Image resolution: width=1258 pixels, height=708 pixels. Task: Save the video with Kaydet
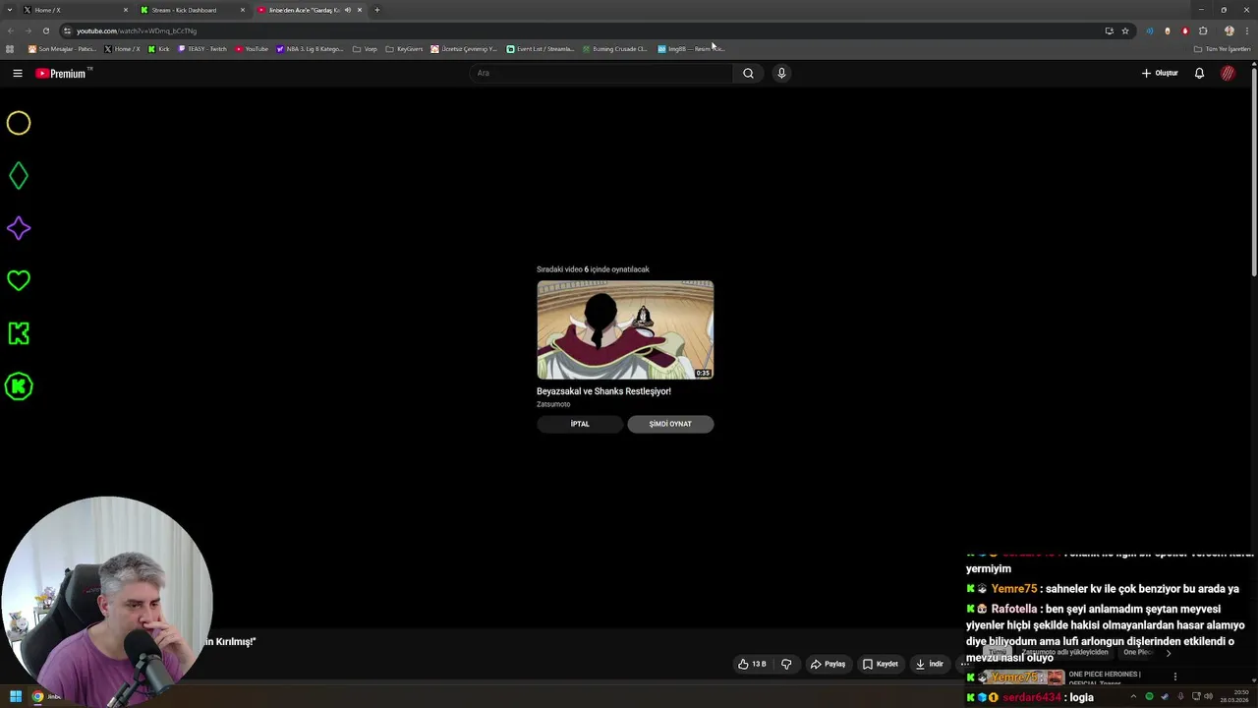tap(881, 664)
